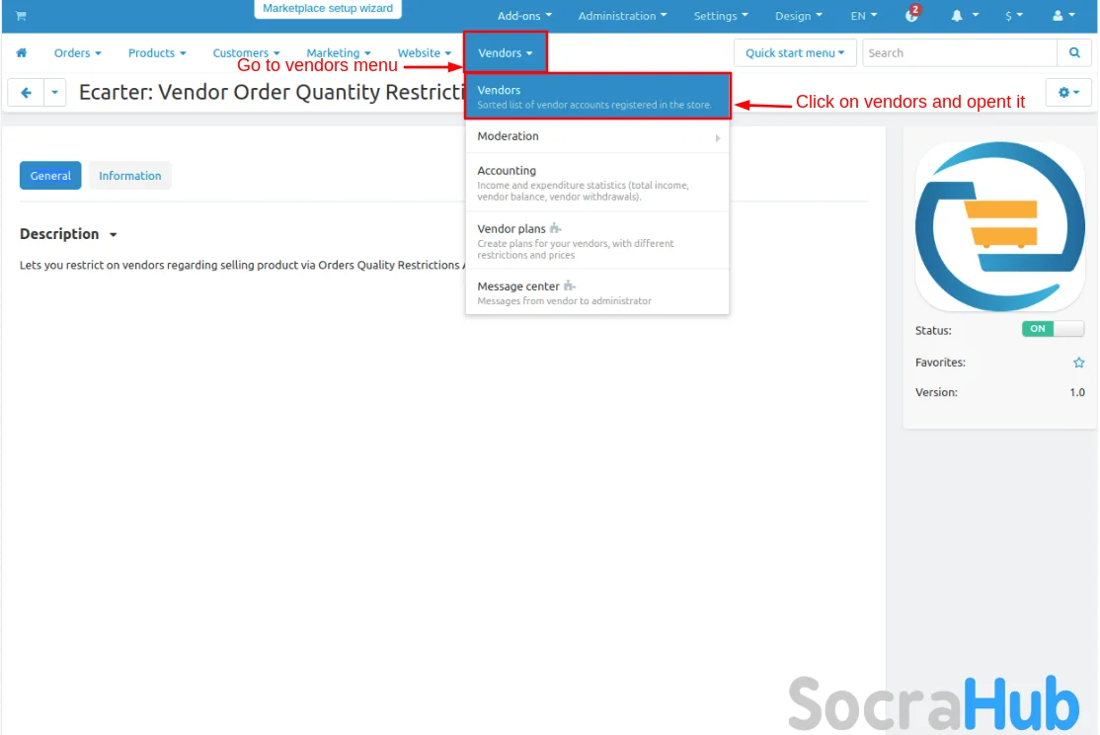Image resolution: width=1100 pixels, height=735 pixels.
Task: Open the Quick start menu dropdown
Action: [x=795, y=52]
